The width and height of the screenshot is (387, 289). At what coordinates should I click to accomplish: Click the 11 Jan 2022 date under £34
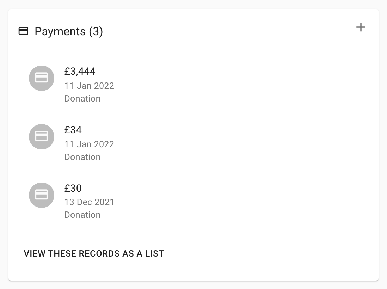89,144
